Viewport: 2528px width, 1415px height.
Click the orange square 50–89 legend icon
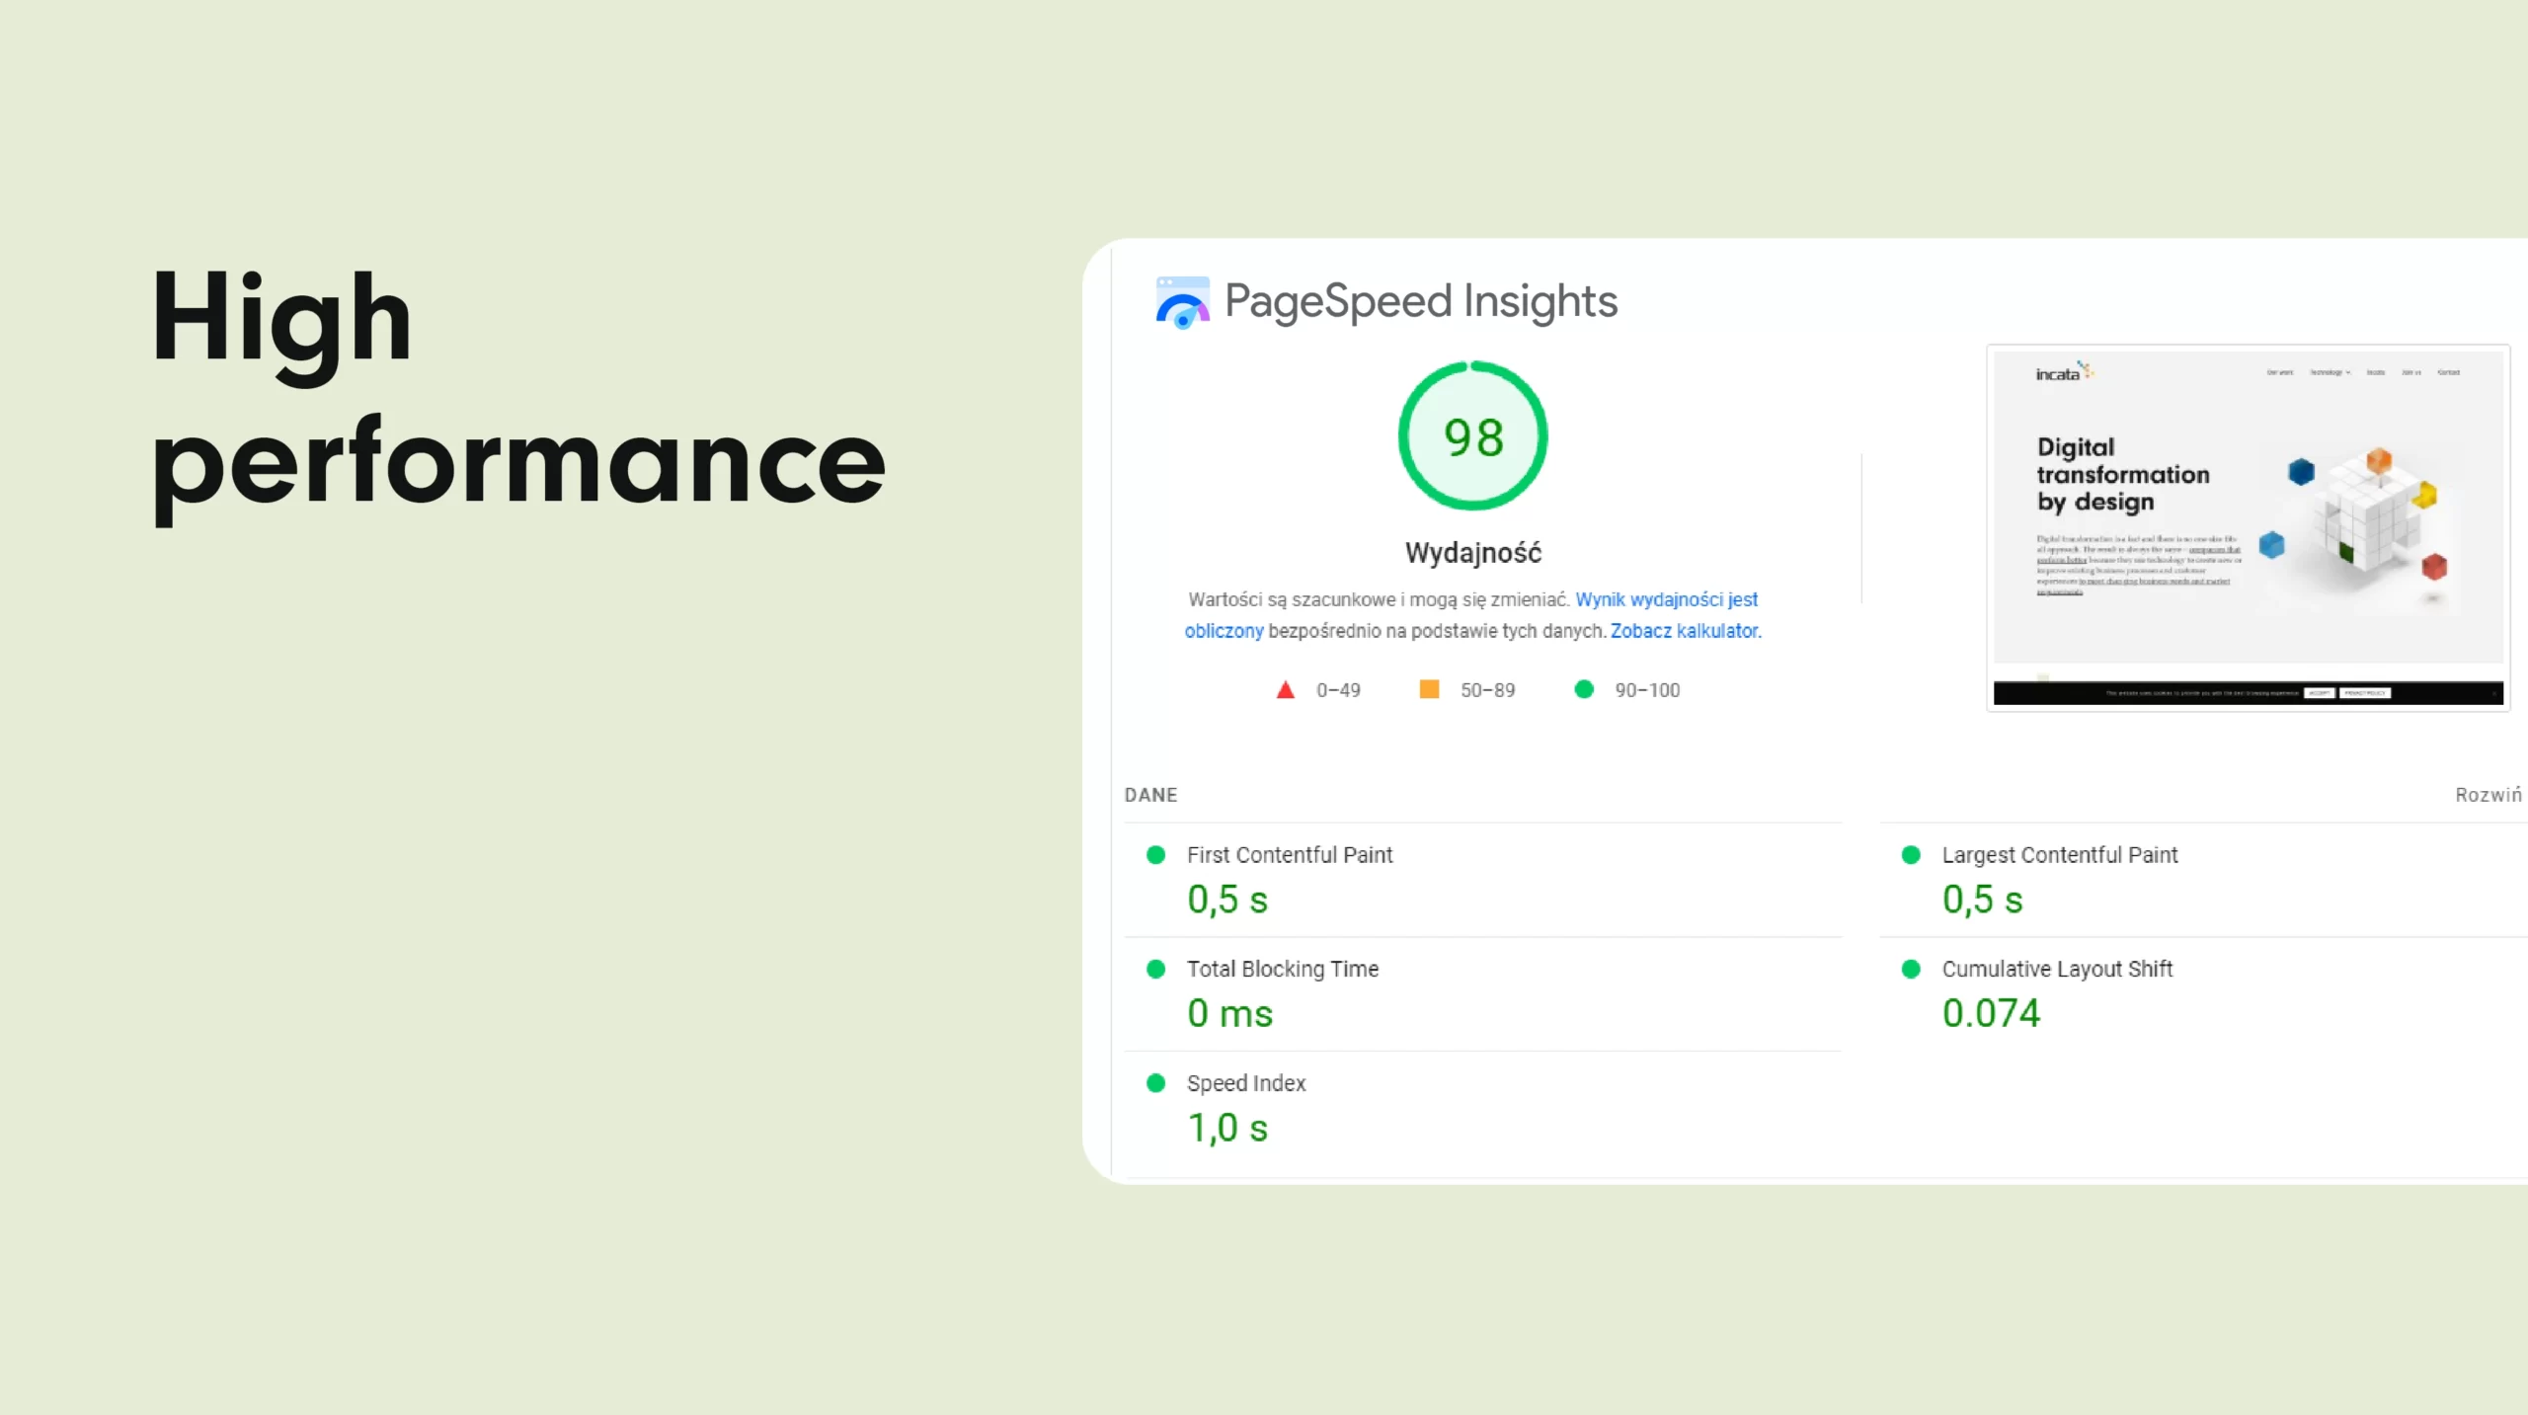click(x=1429, y=689)
